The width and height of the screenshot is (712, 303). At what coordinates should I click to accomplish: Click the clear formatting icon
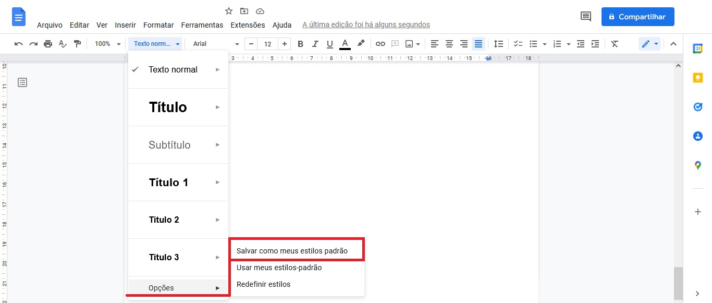point(615,44)
